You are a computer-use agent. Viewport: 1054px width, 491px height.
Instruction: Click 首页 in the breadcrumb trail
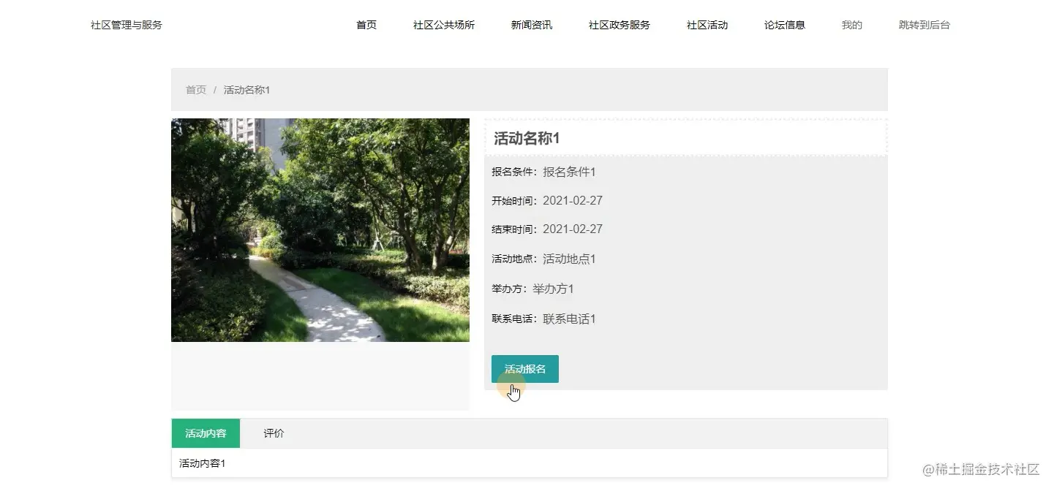195,90
